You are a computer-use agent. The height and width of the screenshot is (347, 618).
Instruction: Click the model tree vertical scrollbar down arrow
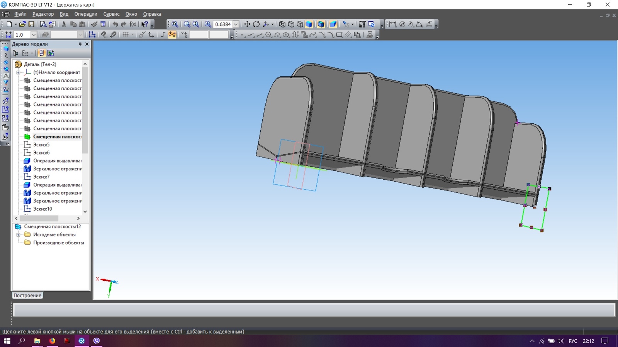[x=85, y=212]
